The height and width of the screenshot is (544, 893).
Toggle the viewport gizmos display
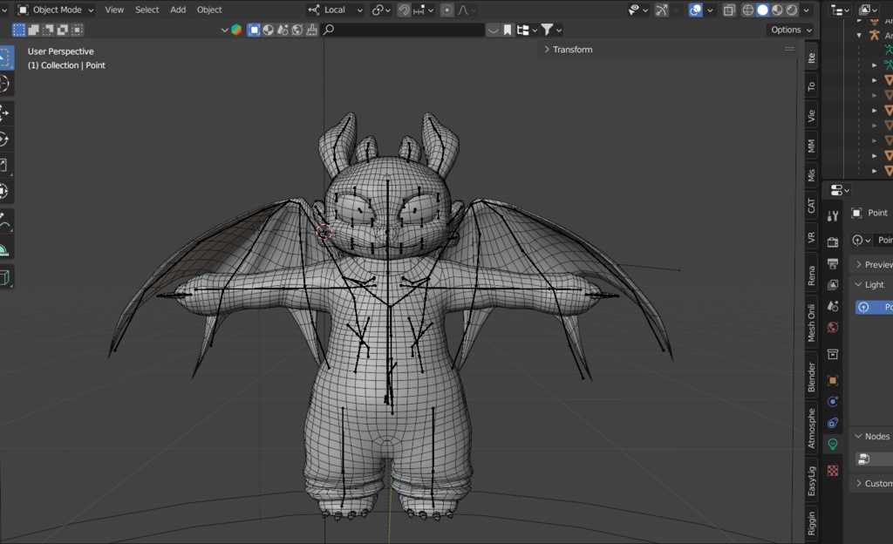660,10
